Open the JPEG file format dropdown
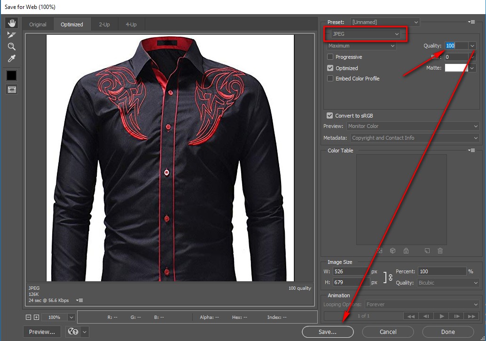The image size is (486, 341). [x=365, y=34]
